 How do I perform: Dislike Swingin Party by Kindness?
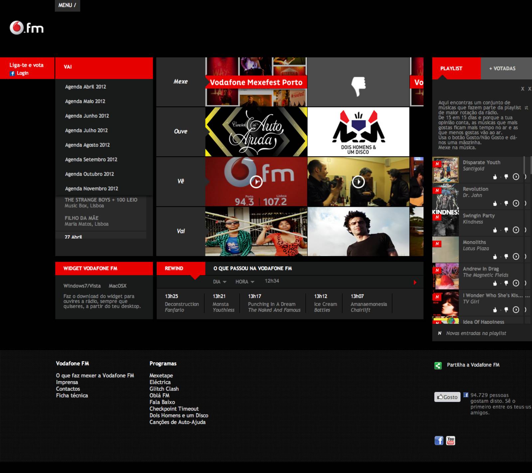(x=506, y=230)
